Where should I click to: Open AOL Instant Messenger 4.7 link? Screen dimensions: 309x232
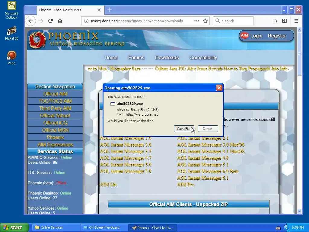pos(126,158)
